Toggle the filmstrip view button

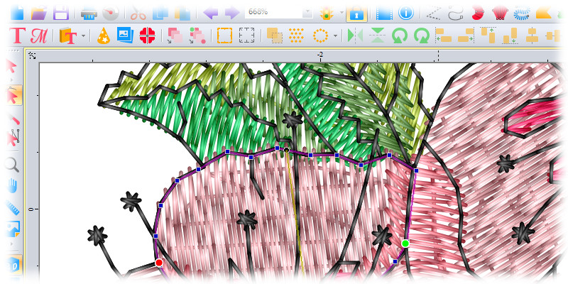click(384, 13)
